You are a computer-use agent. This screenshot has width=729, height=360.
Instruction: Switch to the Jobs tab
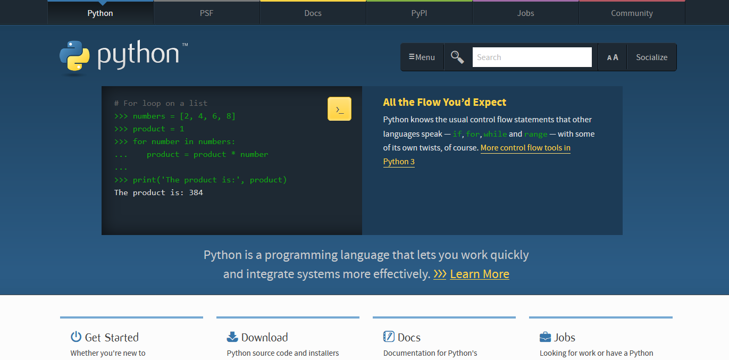(x=525, y=12)
